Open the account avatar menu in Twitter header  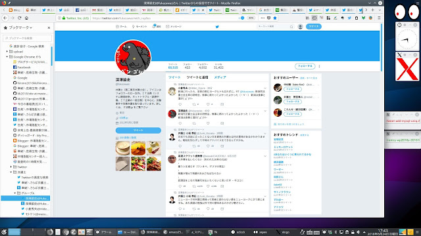coord(300,26)
